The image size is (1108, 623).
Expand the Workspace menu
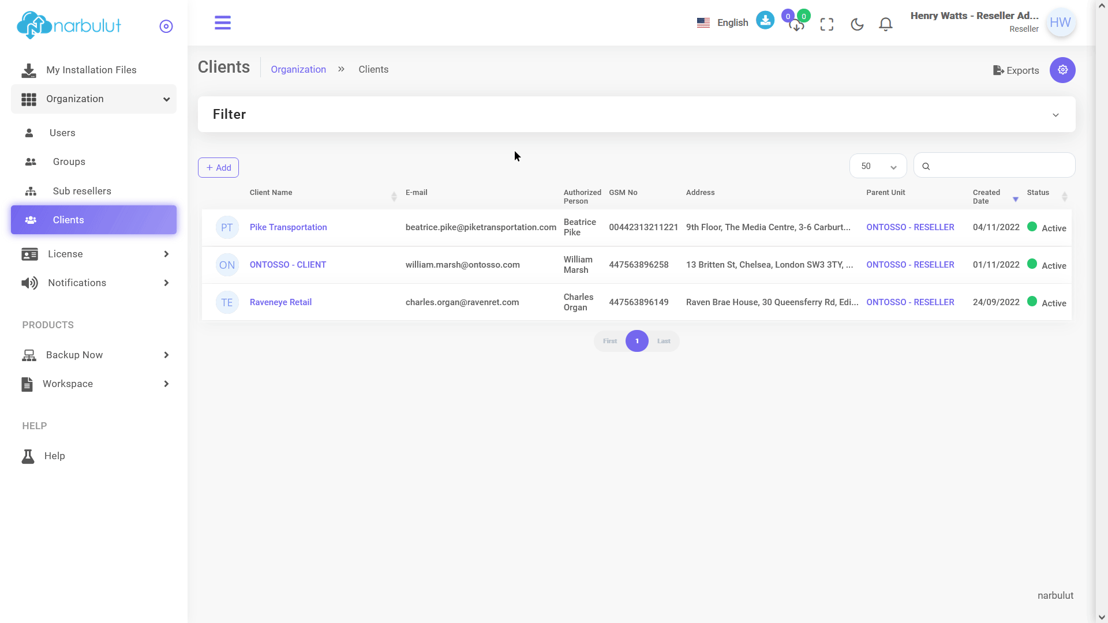pos(93,384)
